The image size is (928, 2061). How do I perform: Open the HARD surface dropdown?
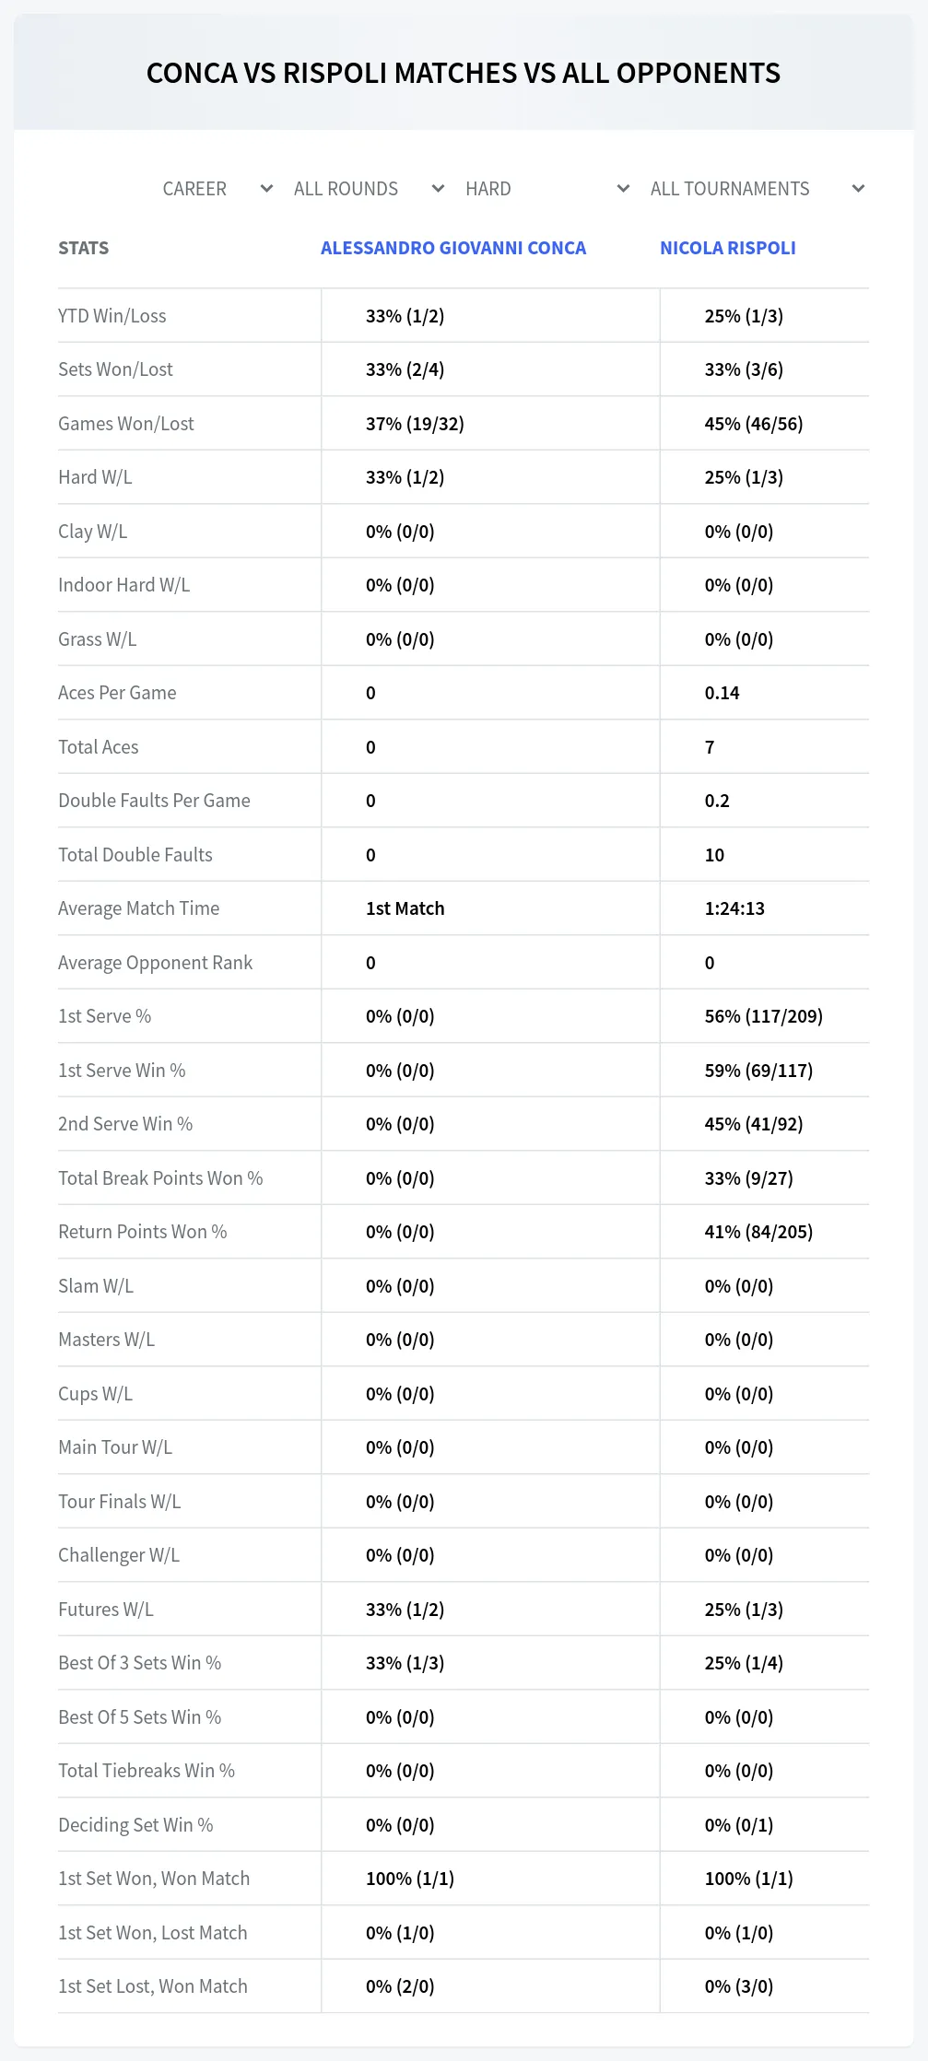coord(547,189)
